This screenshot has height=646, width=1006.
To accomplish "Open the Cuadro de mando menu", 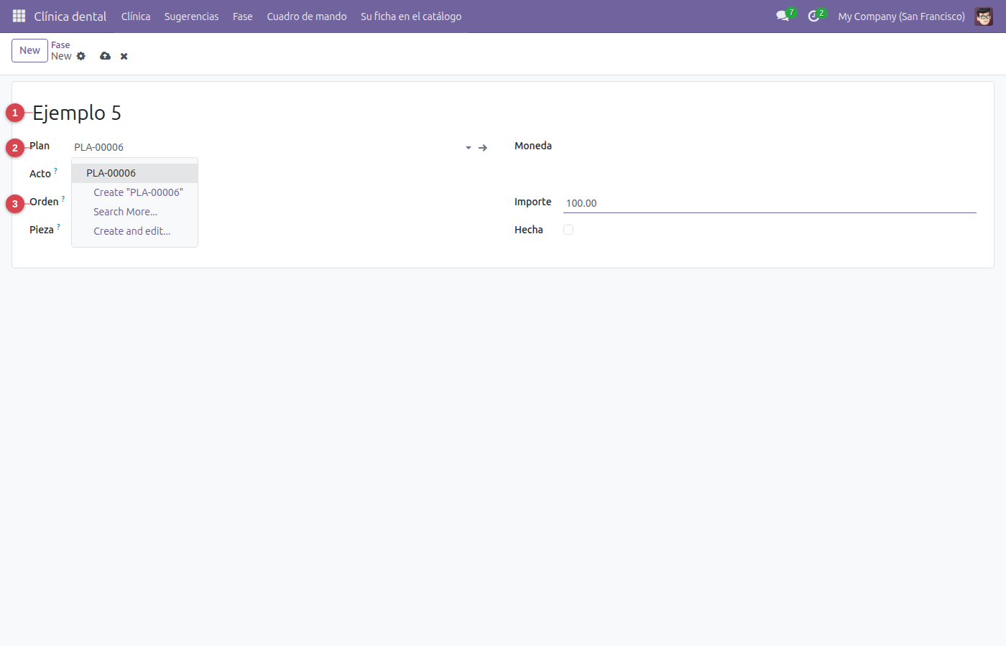I will (307, 16).
